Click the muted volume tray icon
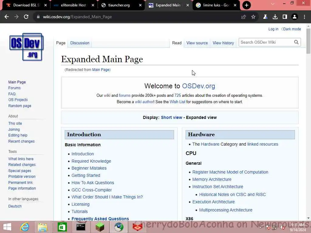Viewport: 311px width, 233px height. pyautogui.click(x=282, y=228)
